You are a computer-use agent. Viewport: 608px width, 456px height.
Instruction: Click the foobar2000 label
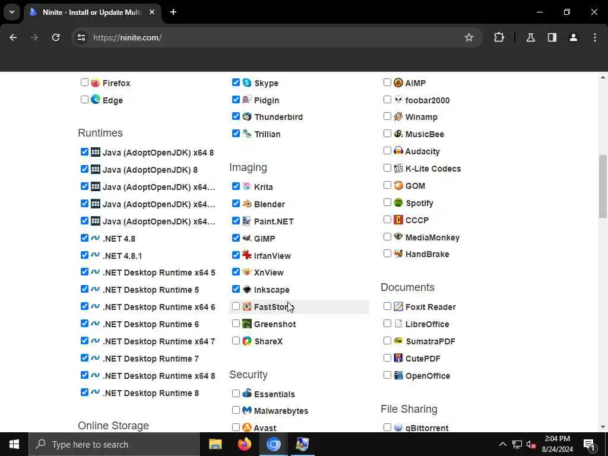coord(427,100)
